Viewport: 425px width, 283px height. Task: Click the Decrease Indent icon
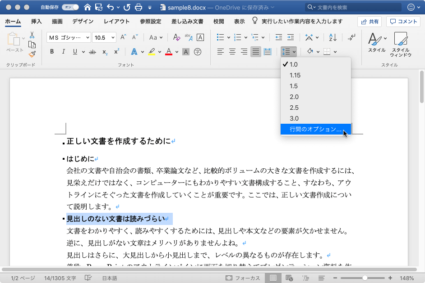coord(279,37)
